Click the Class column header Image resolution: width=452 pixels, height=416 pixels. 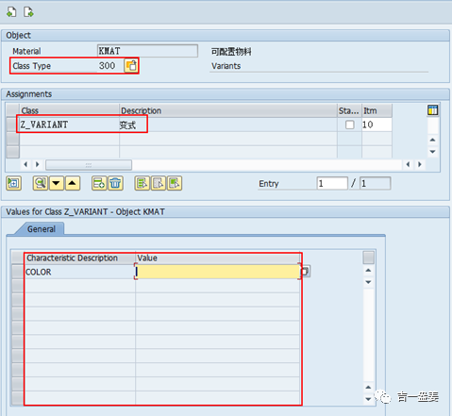pyautogui.click(x=69, y=110)
